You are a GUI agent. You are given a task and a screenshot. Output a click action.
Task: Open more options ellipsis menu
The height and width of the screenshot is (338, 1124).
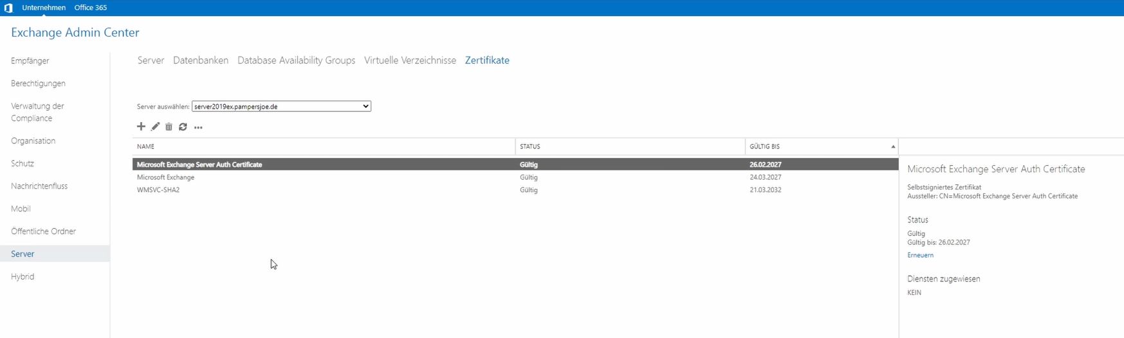(198, 127)
